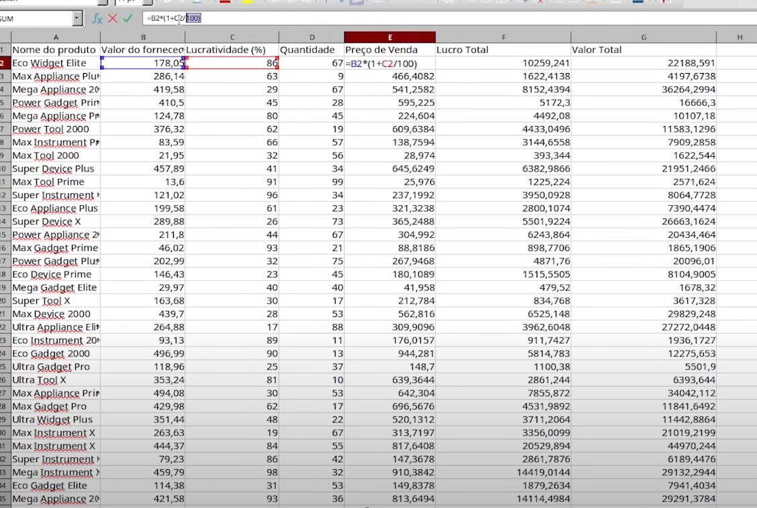Viewport: 757px width, 508px height.
Task: Click sale price 41,958
Action: (x=390, y=288)
